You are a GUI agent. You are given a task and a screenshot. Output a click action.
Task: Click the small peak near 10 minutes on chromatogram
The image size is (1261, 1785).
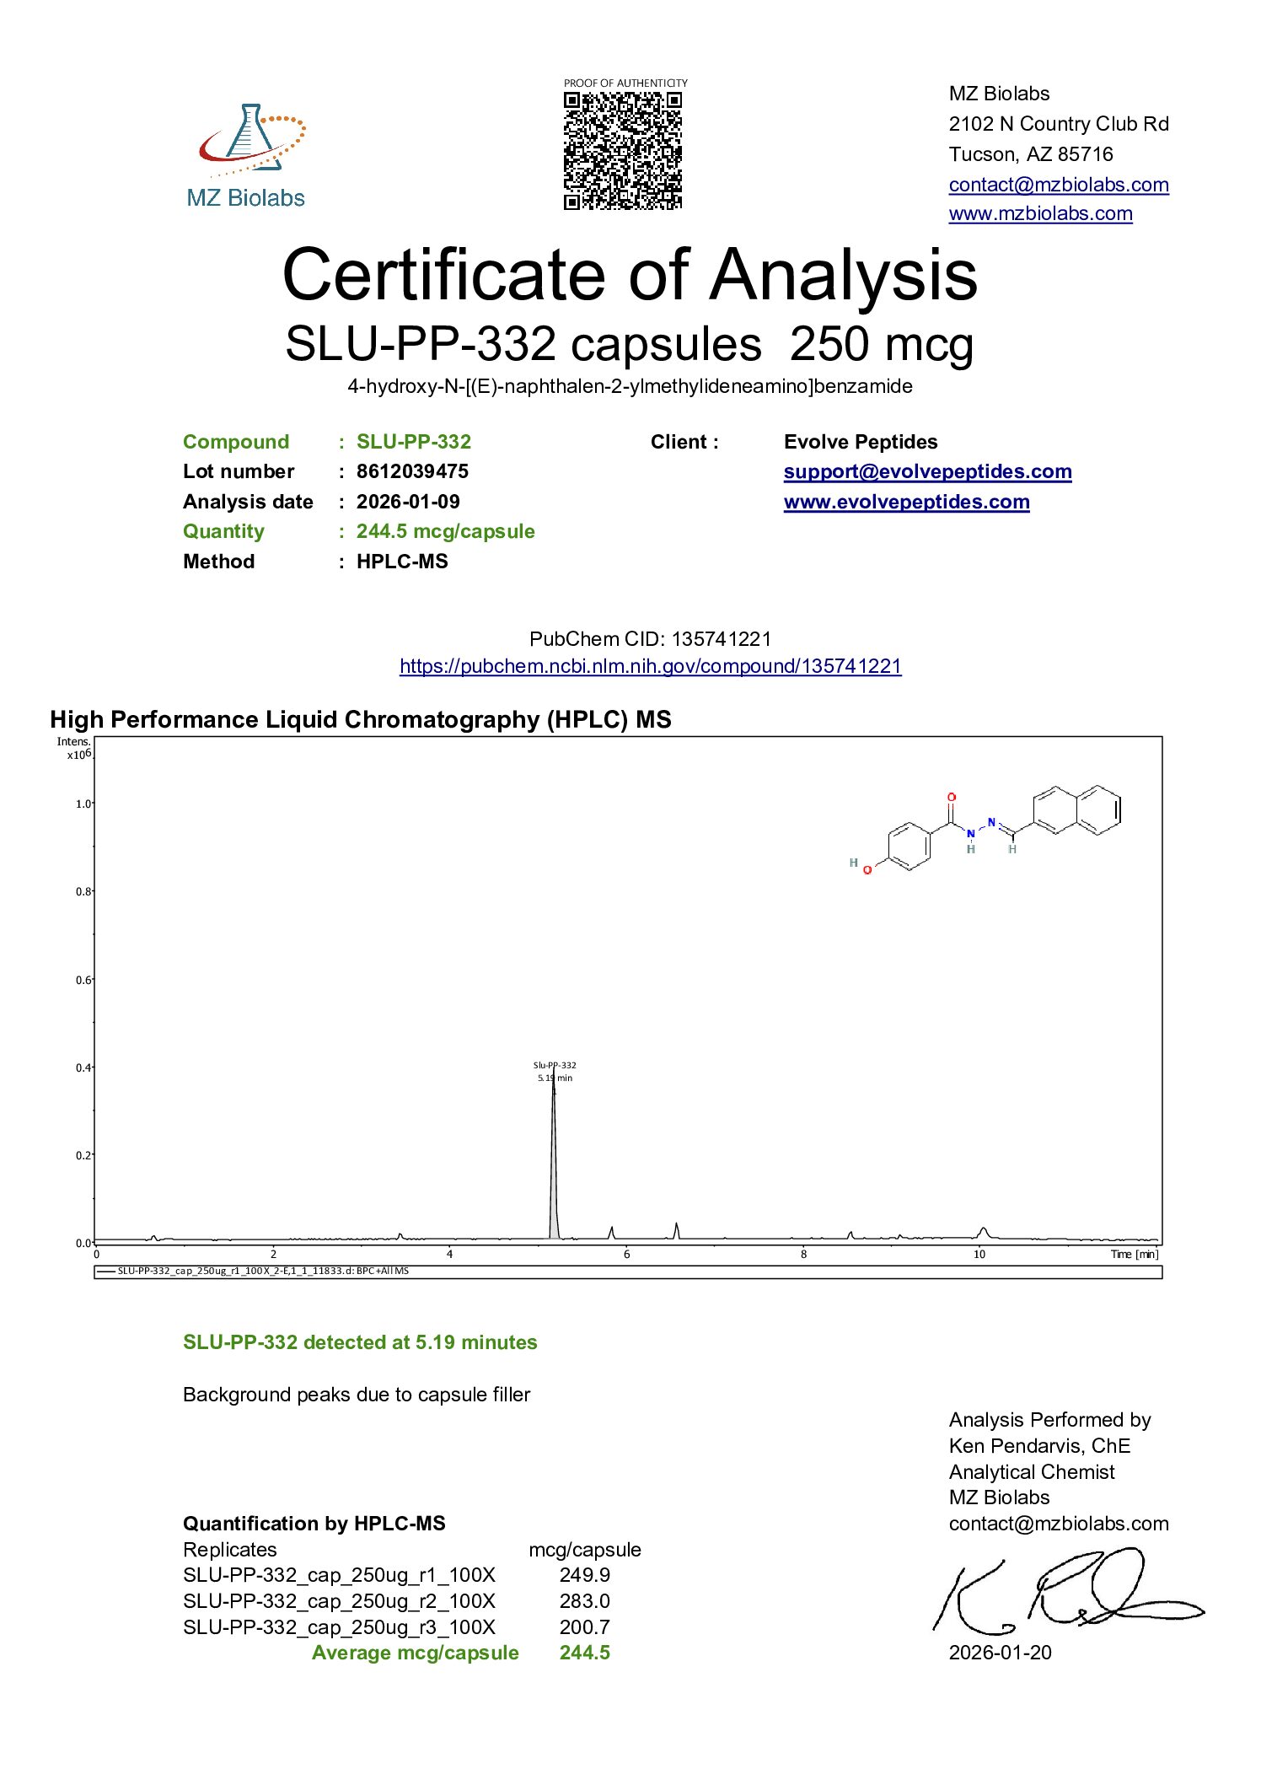[x=983, y=1231]
